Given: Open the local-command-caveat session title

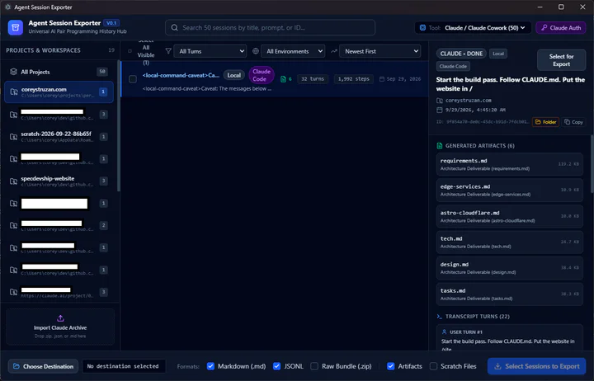Looking at the screenshot, I should (x=181, y=75).
